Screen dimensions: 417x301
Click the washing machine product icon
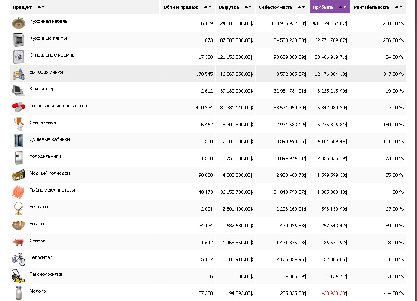19,57
